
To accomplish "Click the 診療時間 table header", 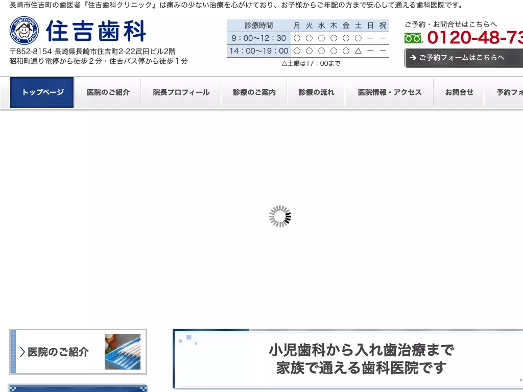I will [x=259, y=26].
